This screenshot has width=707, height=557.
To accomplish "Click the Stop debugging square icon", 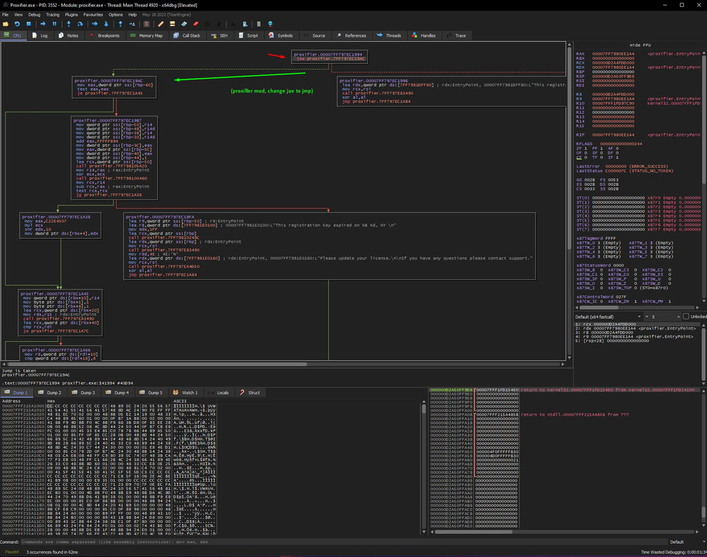I will click(29, 24).
